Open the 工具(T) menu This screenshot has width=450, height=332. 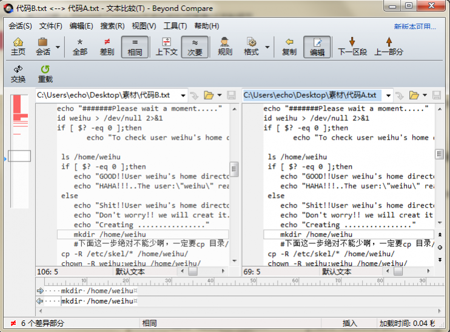point(175,26)
